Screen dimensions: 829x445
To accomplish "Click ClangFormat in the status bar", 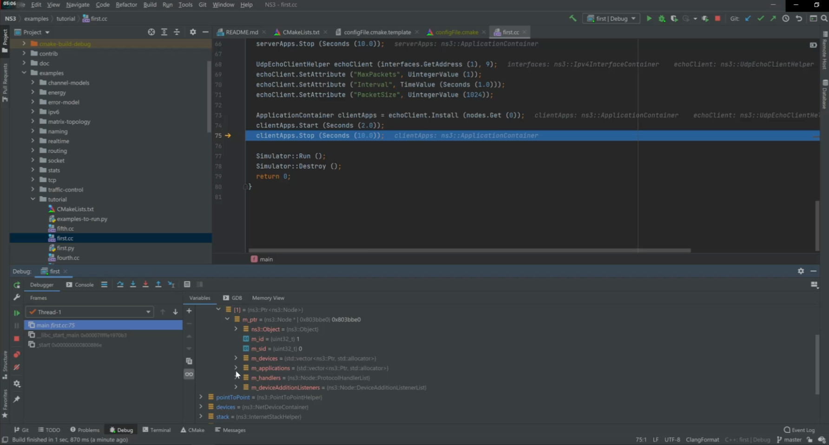I will (702, 439).
